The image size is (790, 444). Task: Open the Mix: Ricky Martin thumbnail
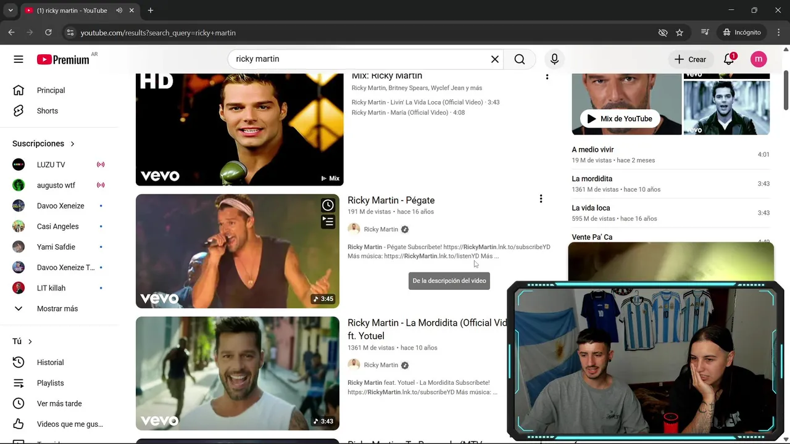(239, 129)
